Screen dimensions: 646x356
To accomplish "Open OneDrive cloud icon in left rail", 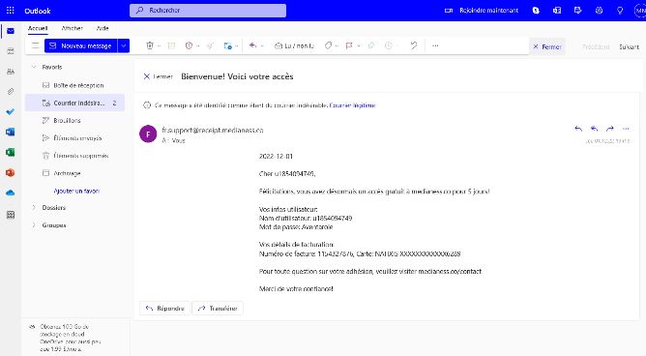I will (x=11, y=193).
